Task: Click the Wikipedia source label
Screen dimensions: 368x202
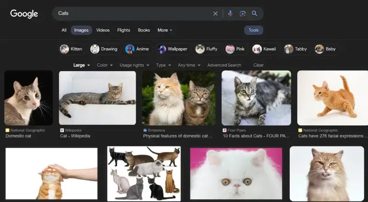Action: (73, 130)
